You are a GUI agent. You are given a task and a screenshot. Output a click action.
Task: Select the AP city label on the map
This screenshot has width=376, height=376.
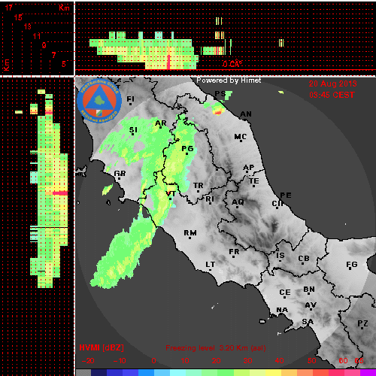249,168
